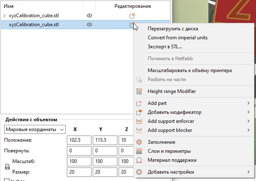Choose Слои и периметры menu entry
Screen dimensions: 256x181
(x=169, y=151)
